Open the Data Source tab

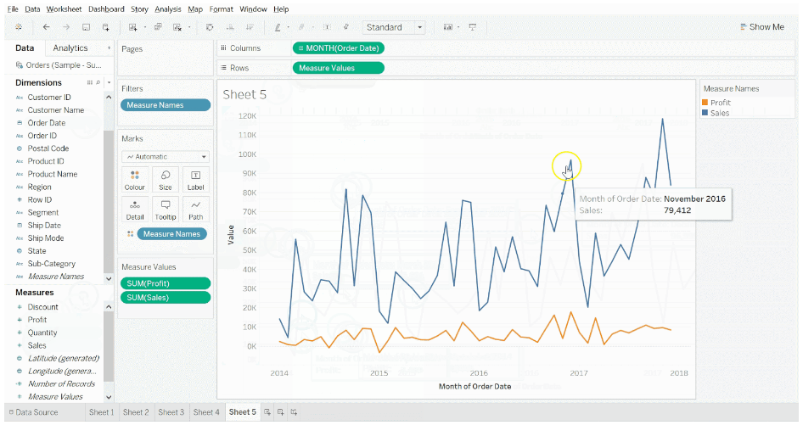(x=32, y=412)
